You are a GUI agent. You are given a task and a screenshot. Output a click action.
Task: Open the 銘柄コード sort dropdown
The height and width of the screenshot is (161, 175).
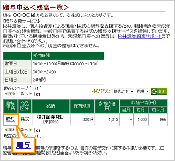click(x=123, y=91)
